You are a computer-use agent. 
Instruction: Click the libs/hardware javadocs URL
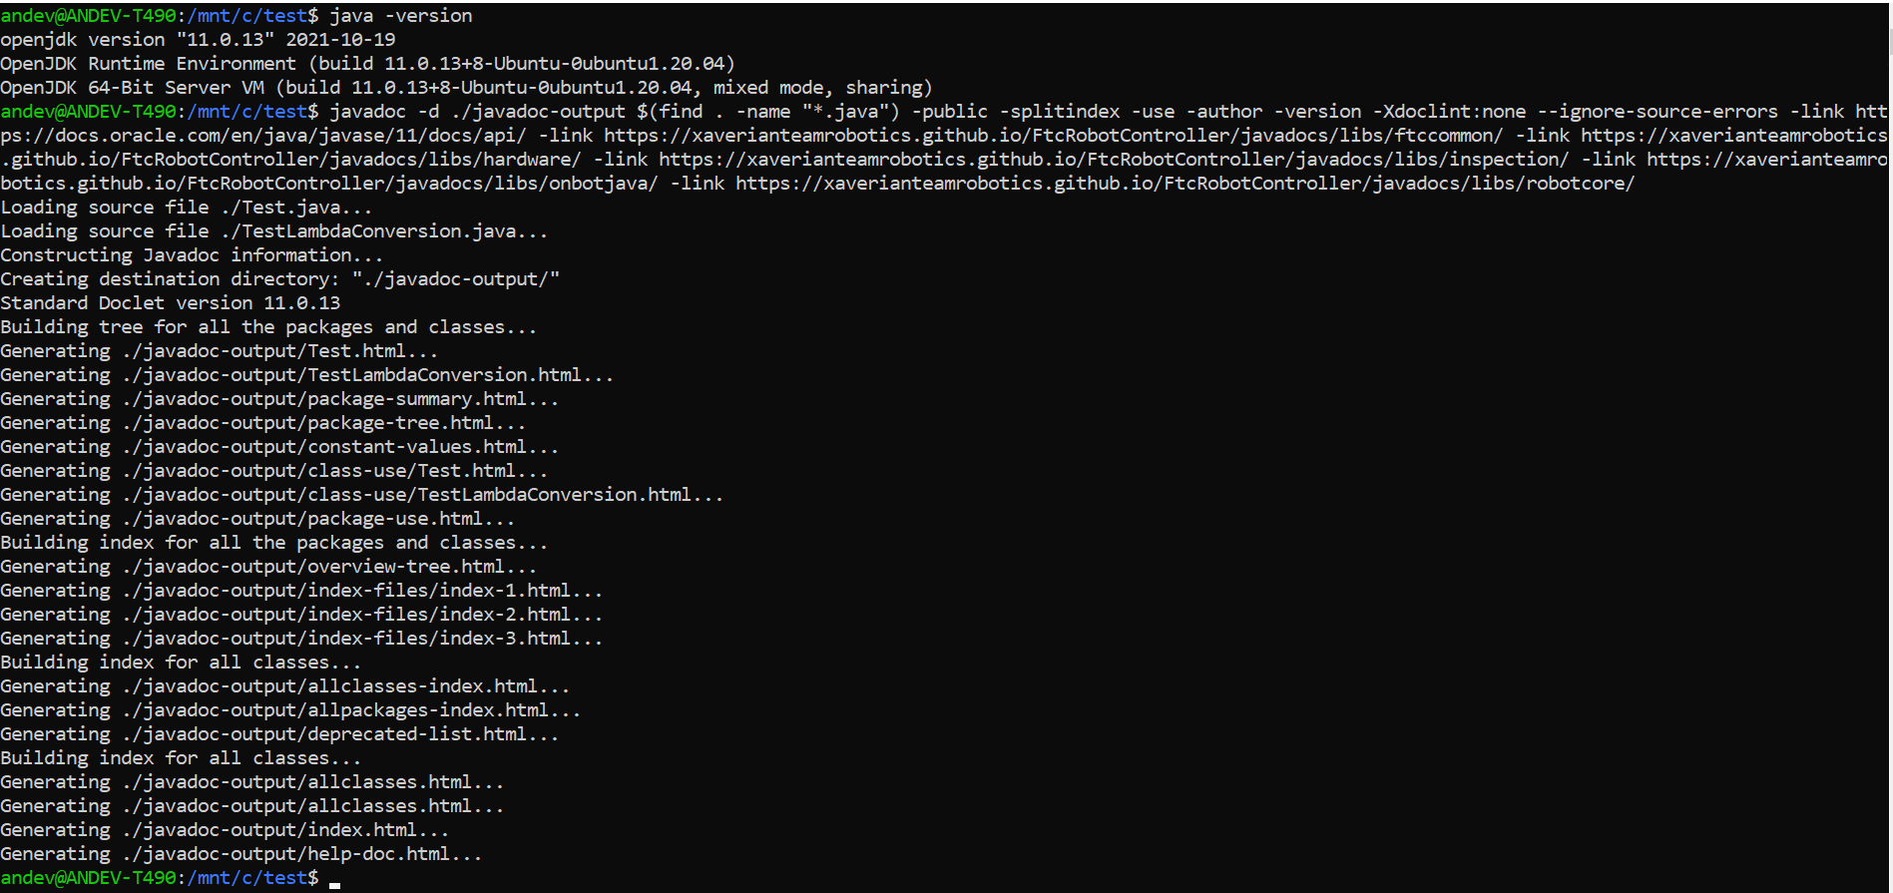[x=289, y=160]
